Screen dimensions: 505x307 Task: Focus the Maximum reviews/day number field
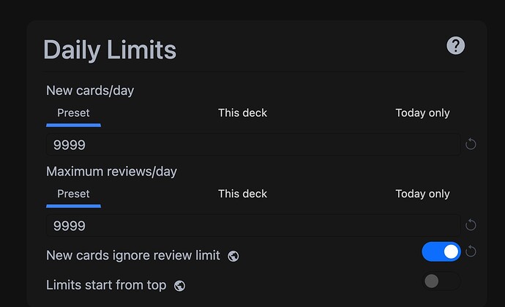[252, 226]
